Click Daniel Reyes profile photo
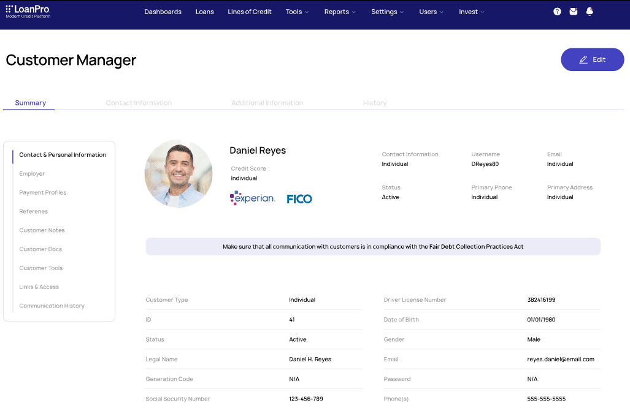This screenshot has width=630, height=414. [x=178, y=173]
